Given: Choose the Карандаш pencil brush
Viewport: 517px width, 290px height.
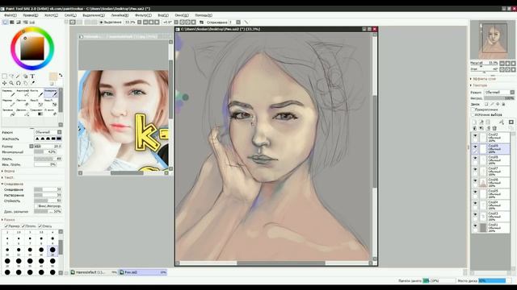Looking at the screenshot, I should [8, 93].
